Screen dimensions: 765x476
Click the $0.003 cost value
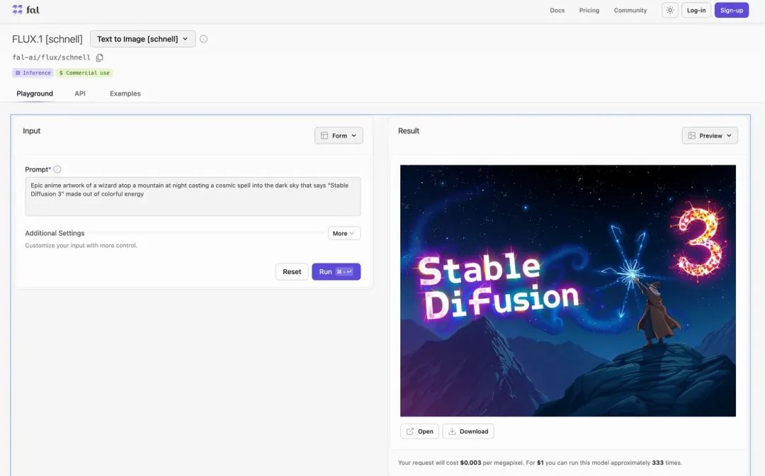pyautogui.click(x=470, y=463)
